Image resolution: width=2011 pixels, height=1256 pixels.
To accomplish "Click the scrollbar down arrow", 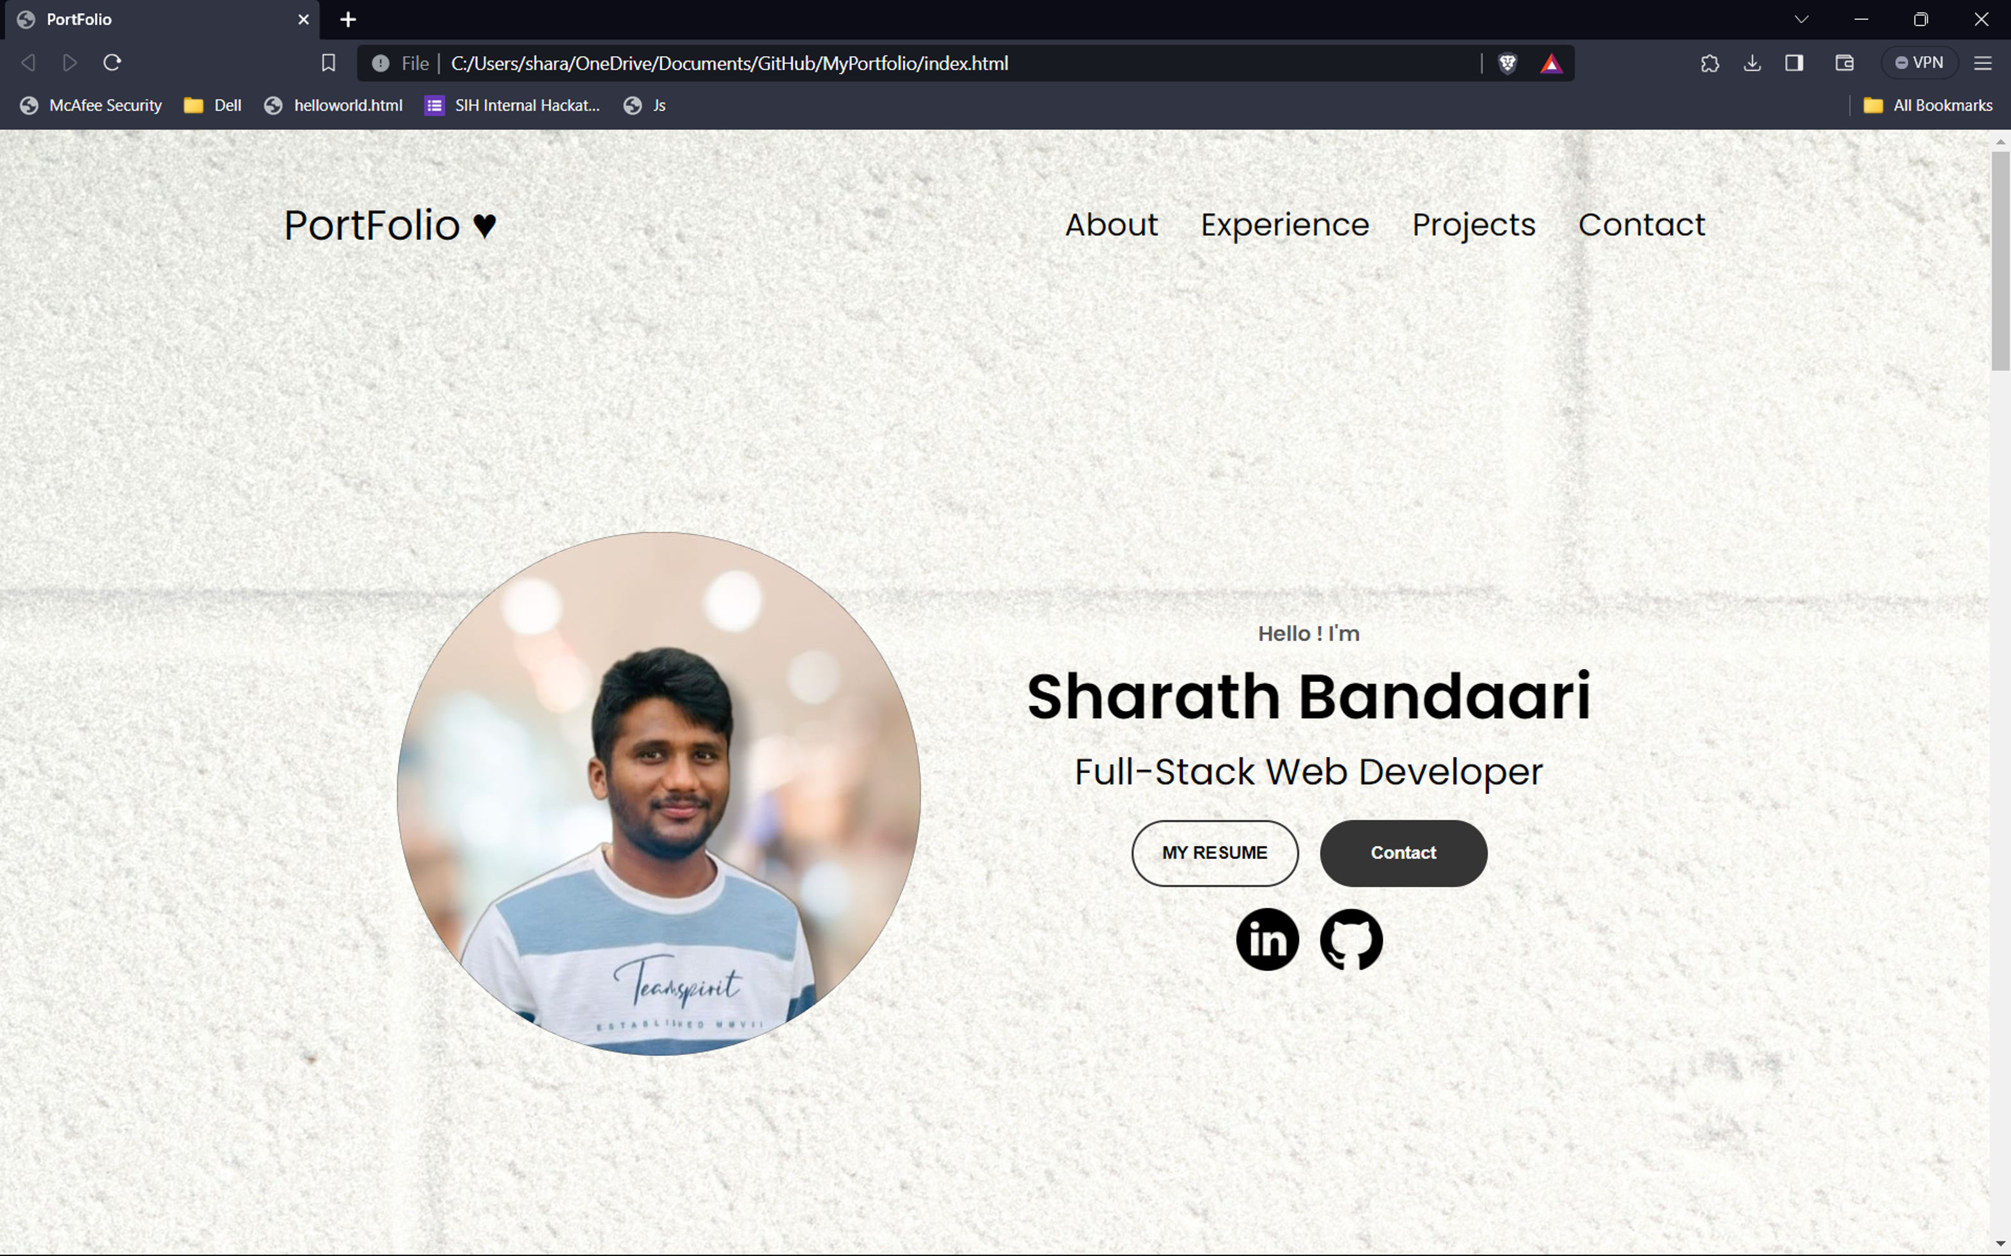I will coord(2000,1244).
